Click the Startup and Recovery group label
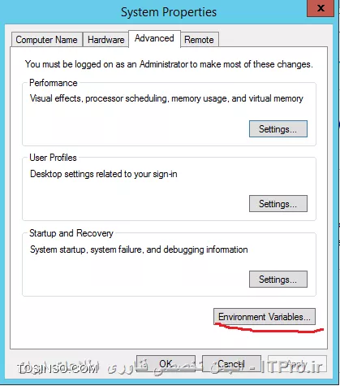340x386 pixels. tap(71, 233)
